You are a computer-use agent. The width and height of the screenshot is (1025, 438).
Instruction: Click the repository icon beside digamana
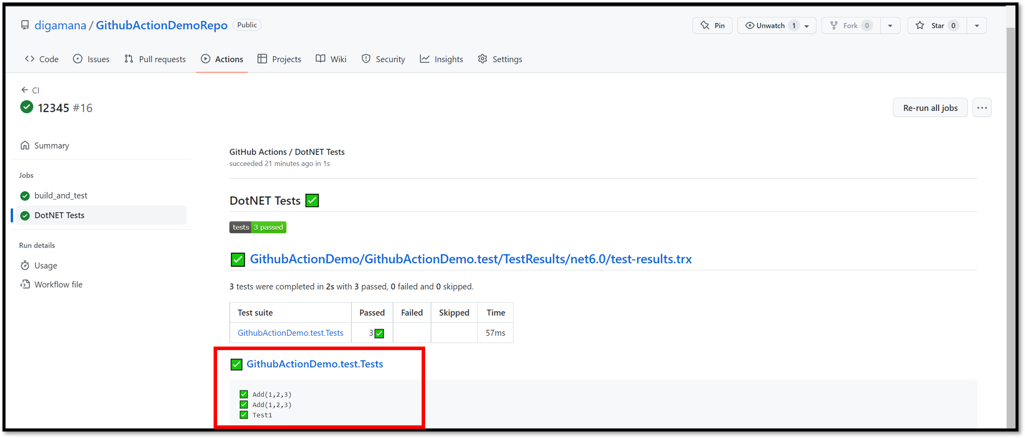[25, 25]
